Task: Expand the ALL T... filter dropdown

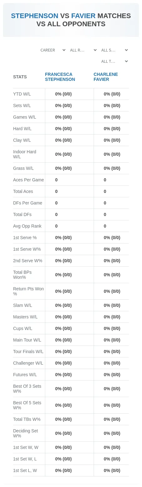Action: (115, 61)
